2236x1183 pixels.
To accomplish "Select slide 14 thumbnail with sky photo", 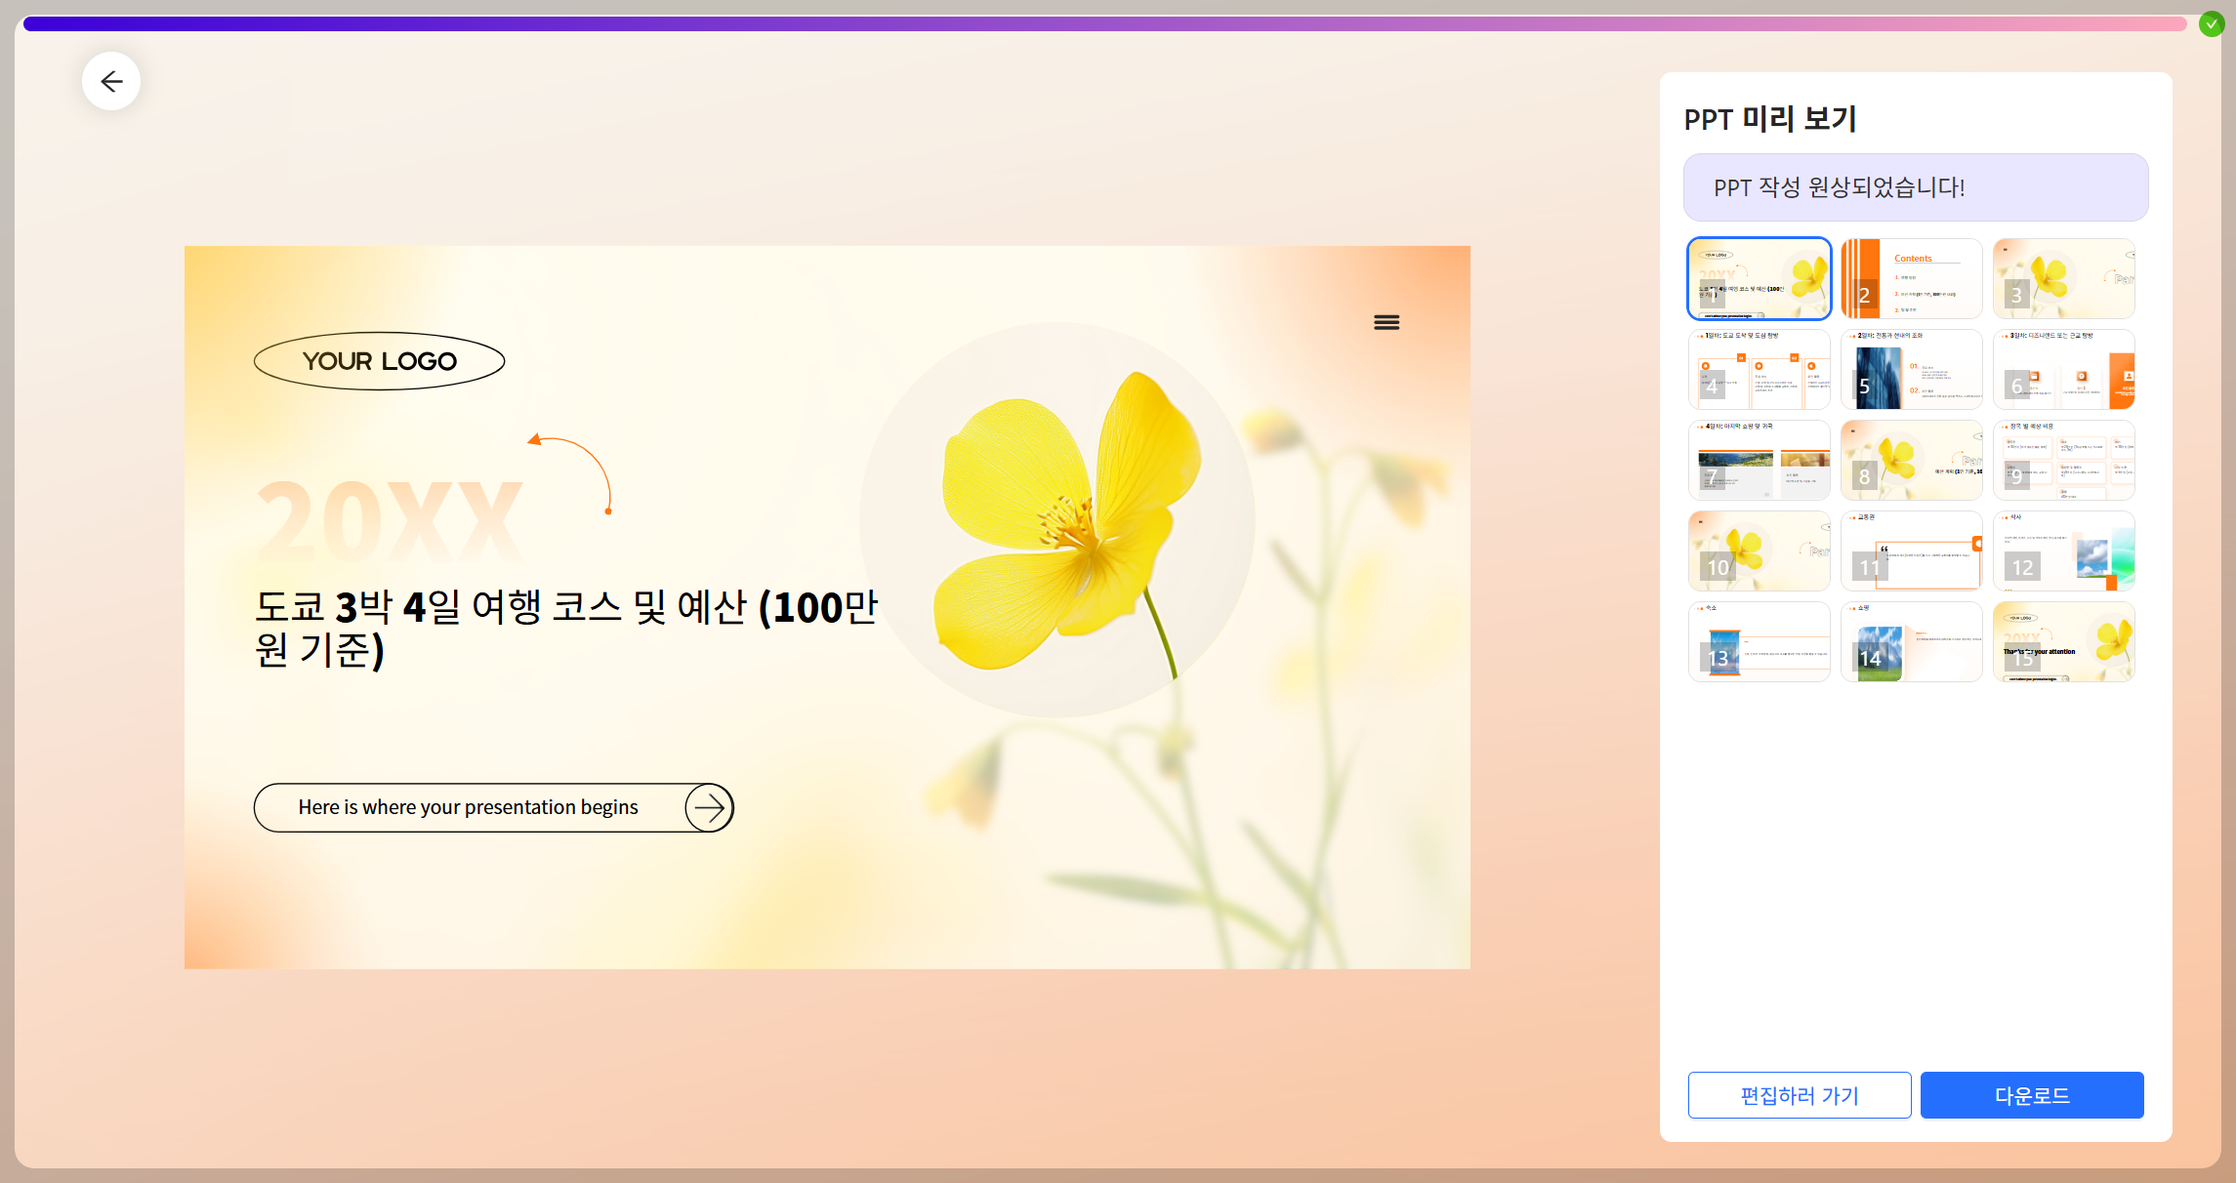I will coord(1911,642).
